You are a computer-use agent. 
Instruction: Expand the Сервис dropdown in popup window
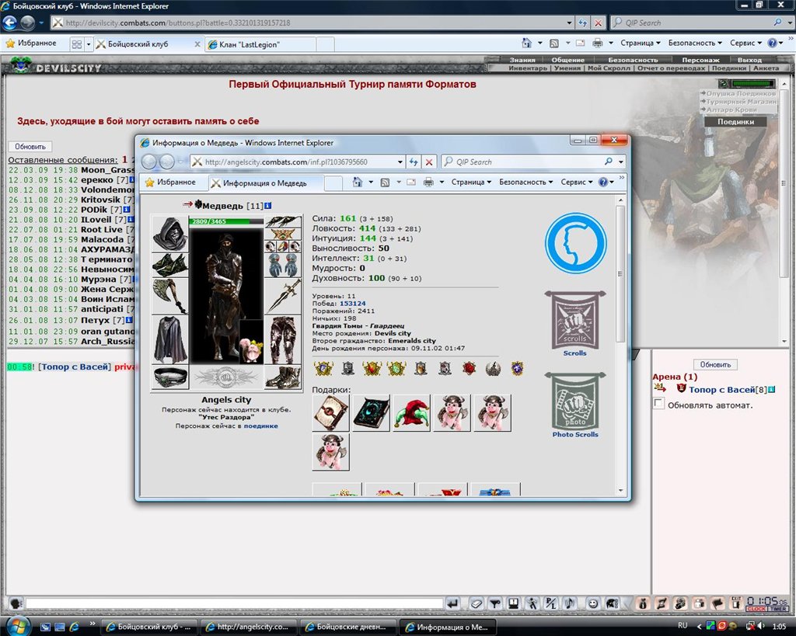coord(577,182)
